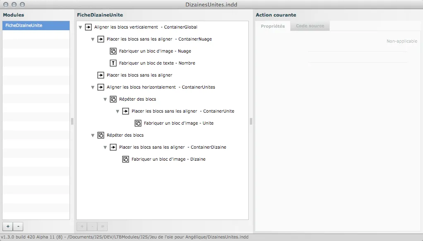423x241 pixels.
Task: Click the splitter between Modules and tree panels
Action: click(72, 121)
